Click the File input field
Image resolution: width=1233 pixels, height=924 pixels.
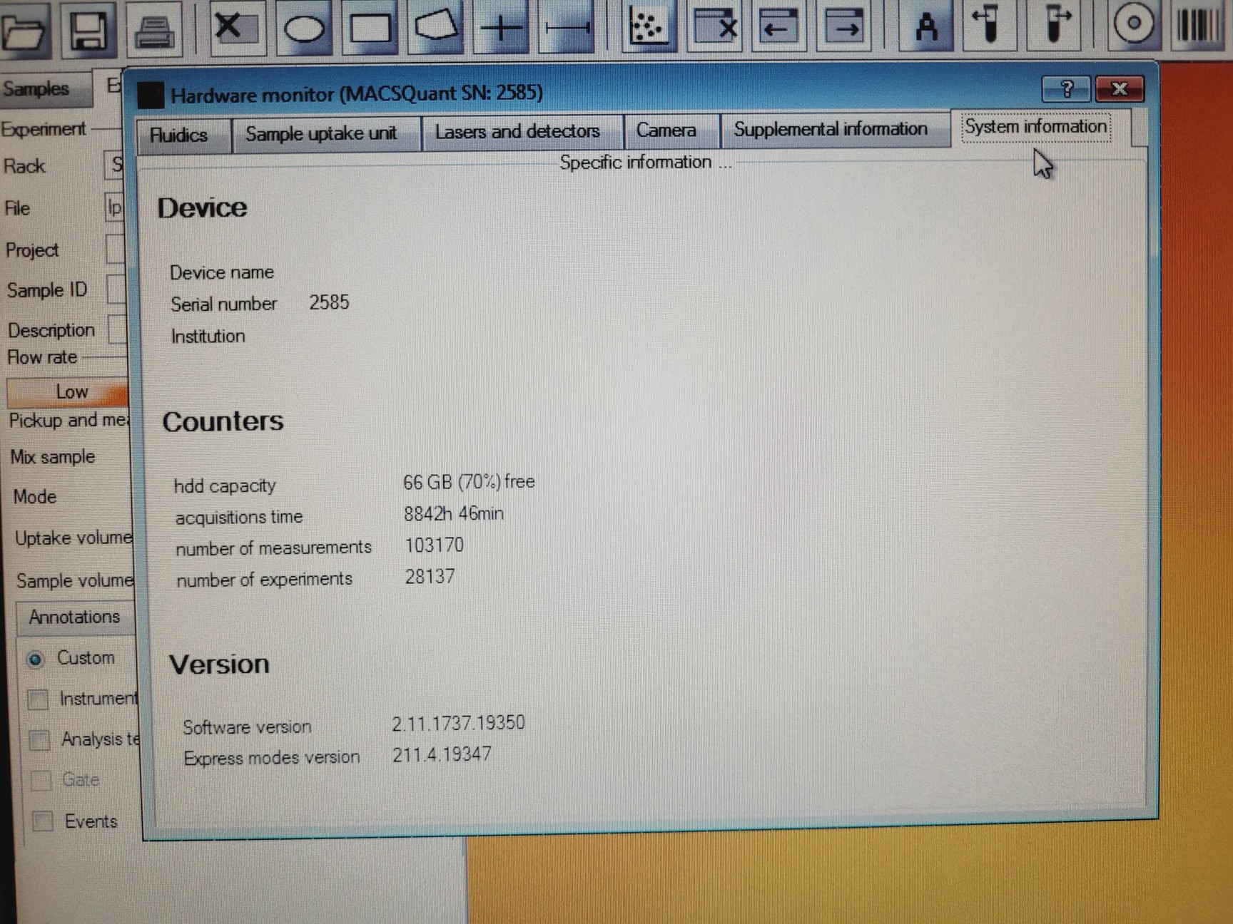114,207
